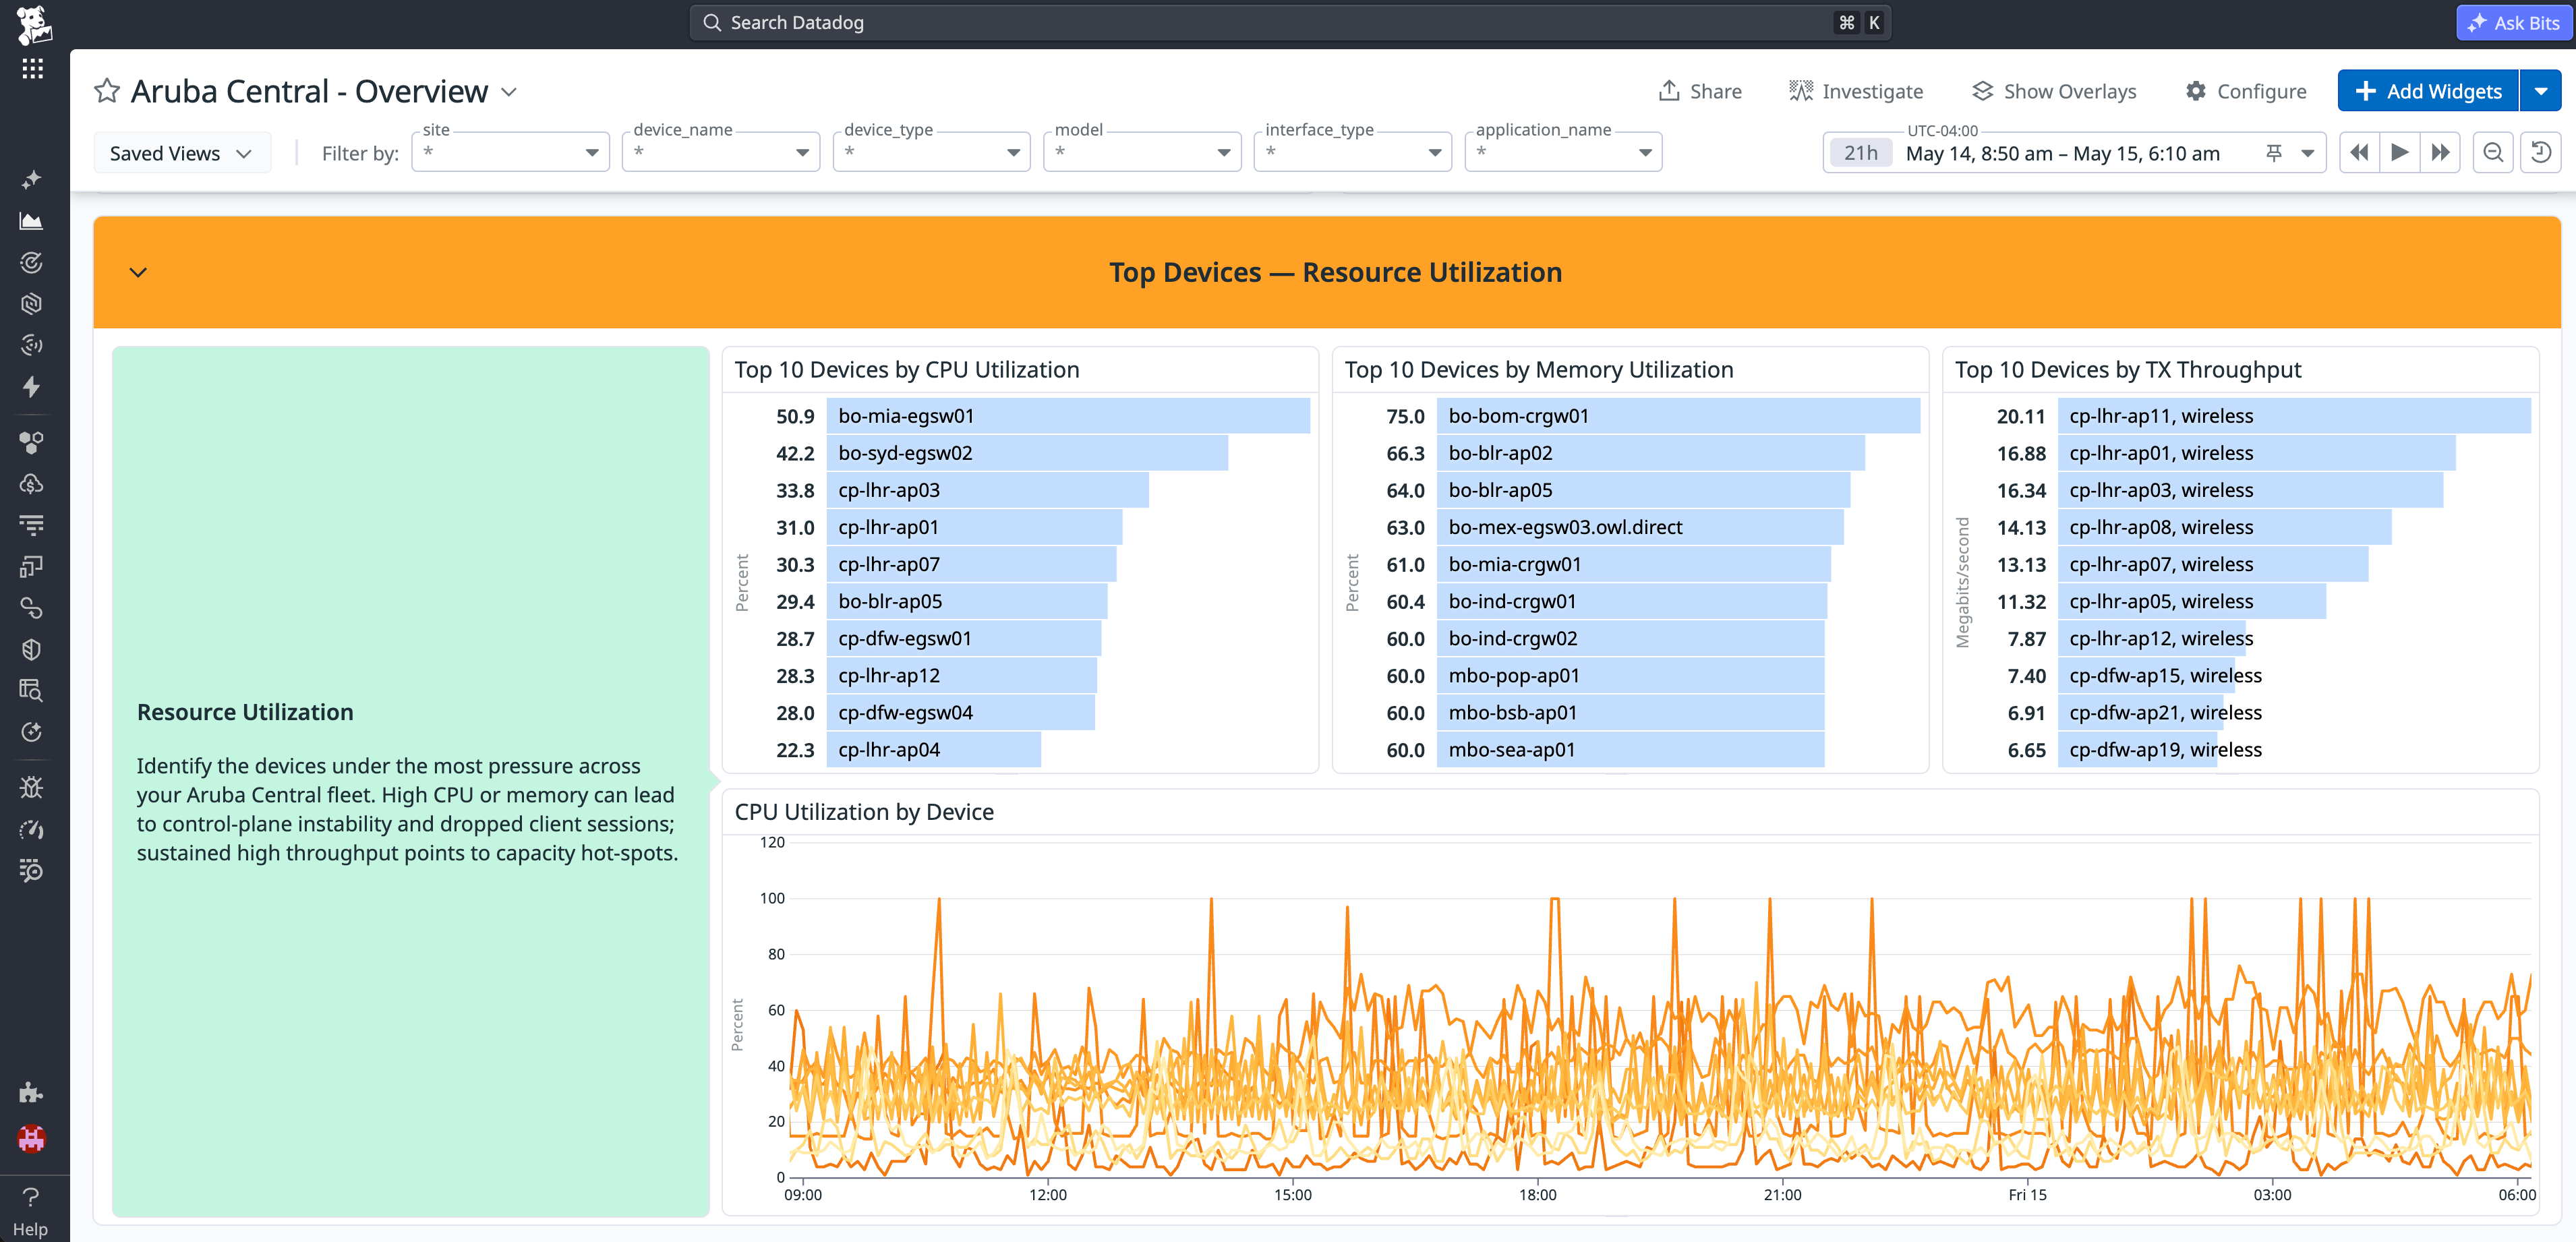Image resolution: width=2576 pixels, height=1242 pixels.
Task: Click the signal sweep sidebar icon
Action: point(32,345)
